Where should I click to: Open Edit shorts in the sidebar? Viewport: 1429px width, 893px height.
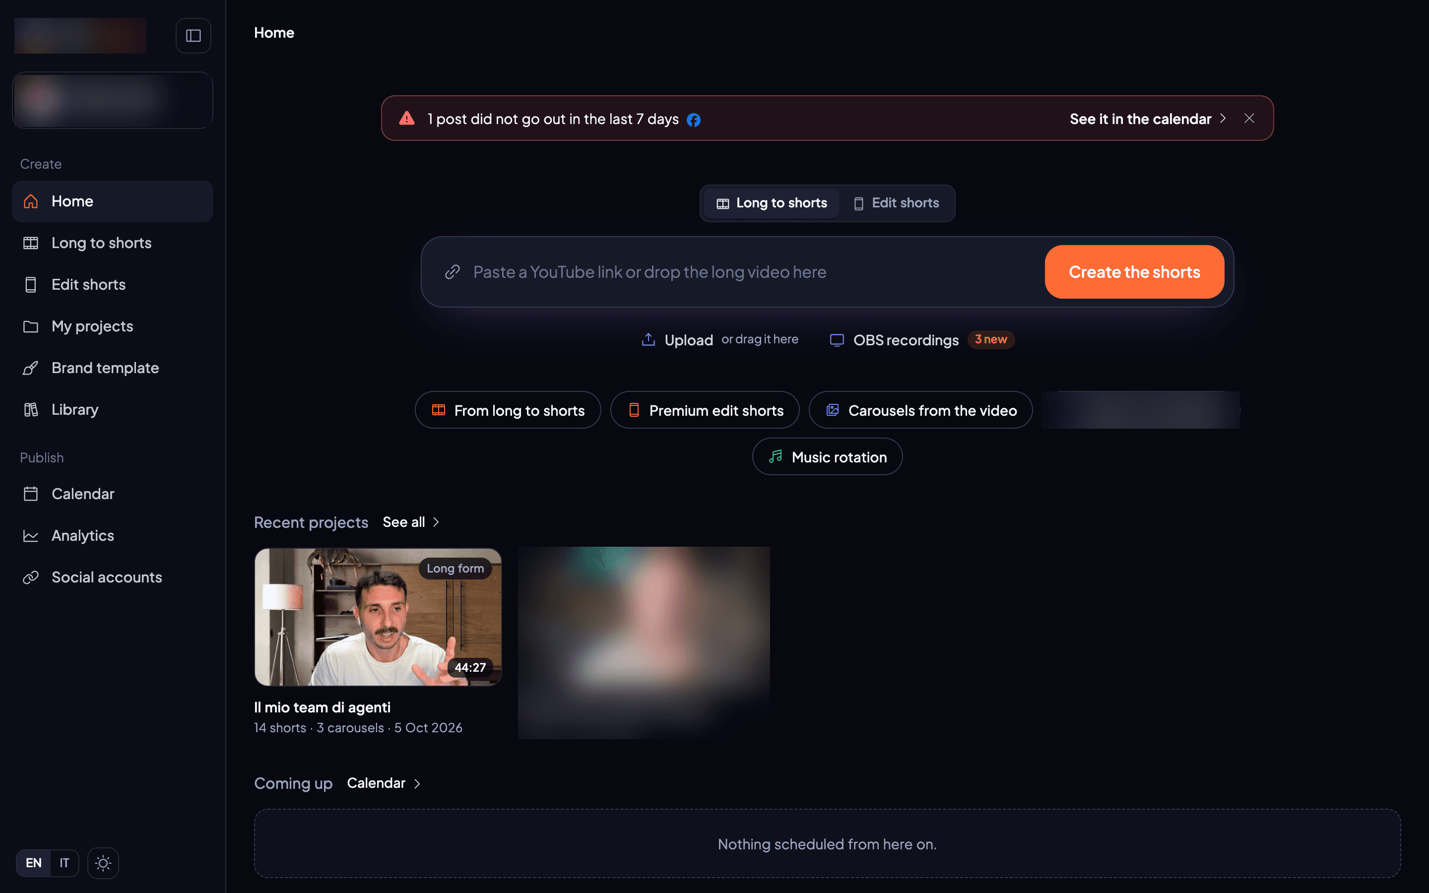(x=113, y=285)
